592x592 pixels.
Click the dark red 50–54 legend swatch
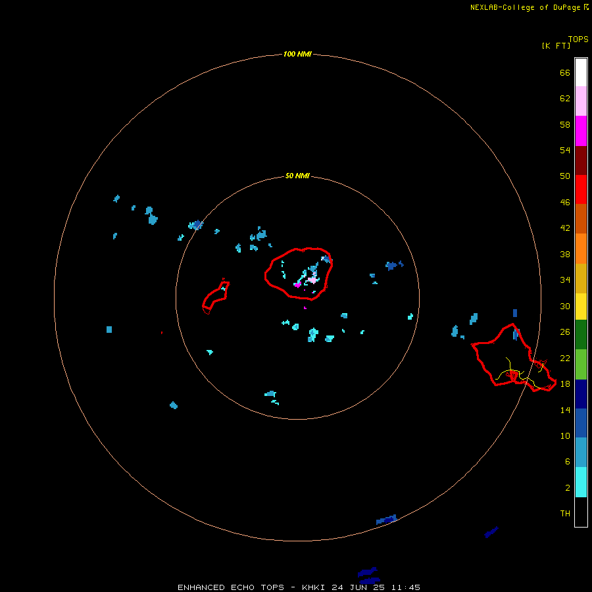point(581,160)
